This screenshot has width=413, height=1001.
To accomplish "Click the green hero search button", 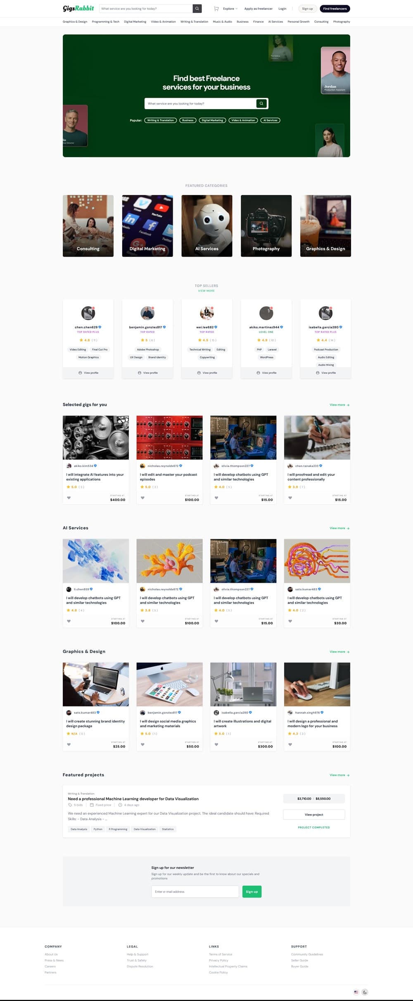I will [261, 103].
